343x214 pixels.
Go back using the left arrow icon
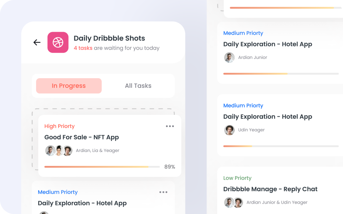37,42
